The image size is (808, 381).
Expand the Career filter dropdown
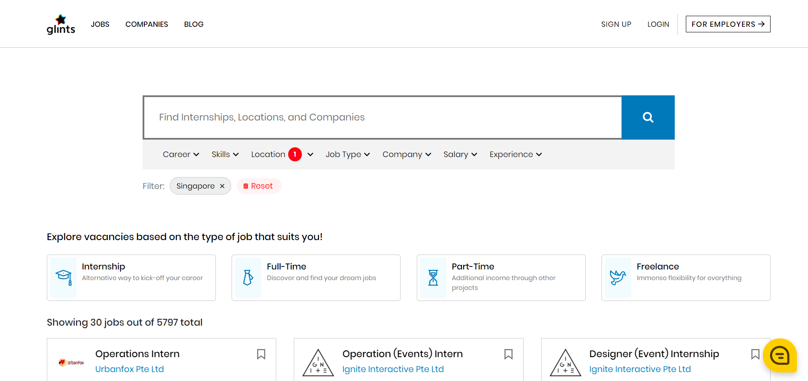click(181, 155)
